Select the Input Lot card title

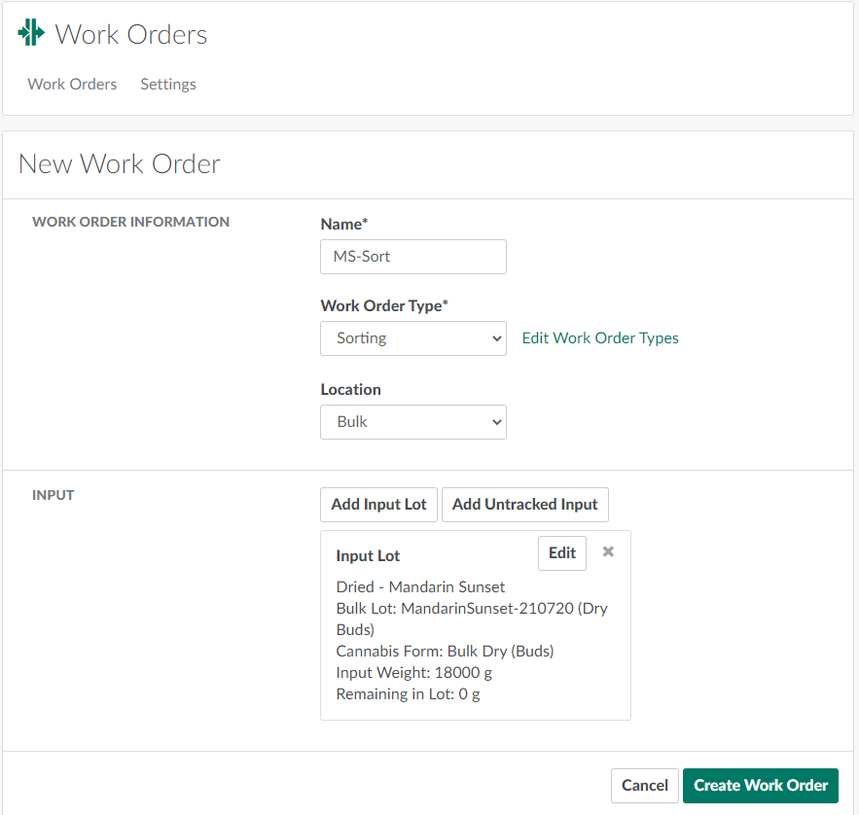click(x=368, y=556)
